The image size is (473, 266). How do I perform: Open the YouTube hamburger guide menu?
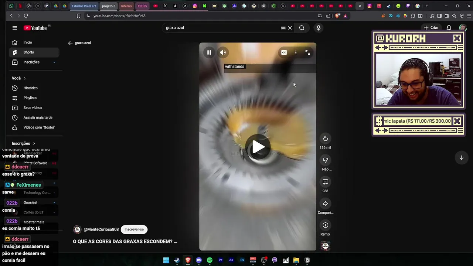15,28
